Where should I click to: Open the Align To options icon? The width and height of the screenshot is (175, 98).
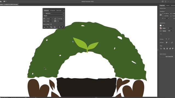pyautogui.click(x=161, y=48)
